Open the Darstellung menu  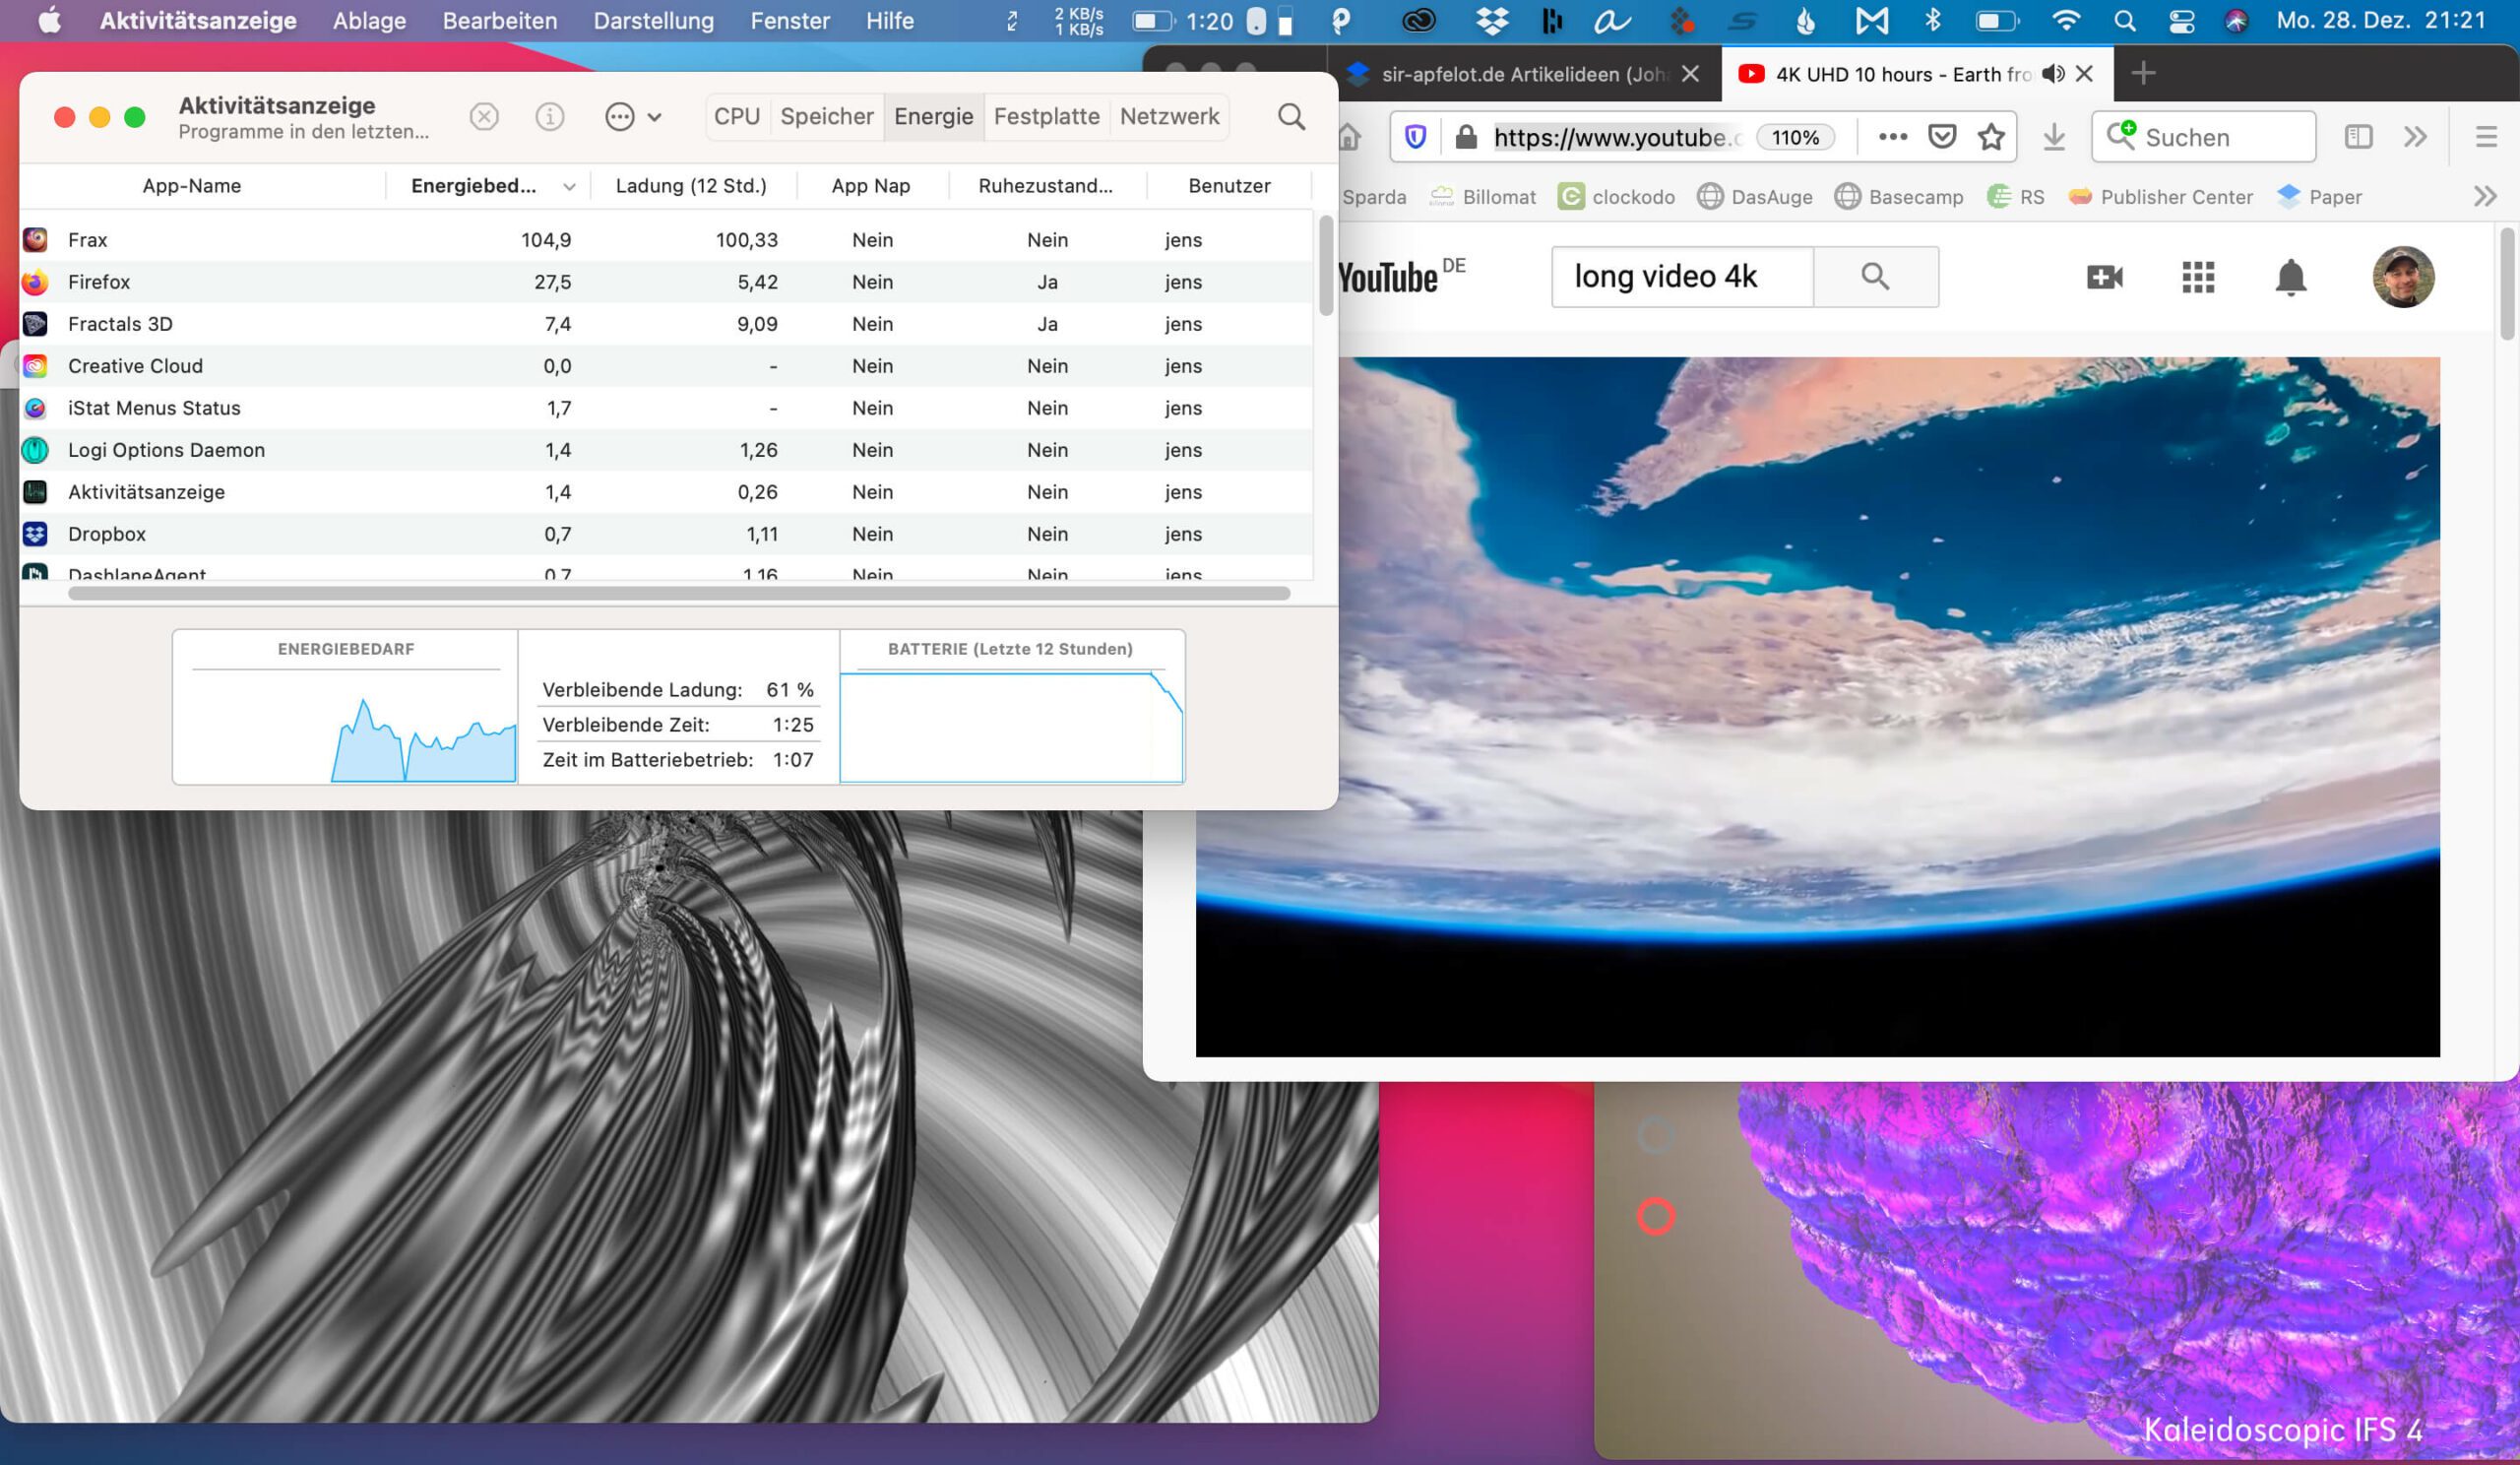(654, 20)
